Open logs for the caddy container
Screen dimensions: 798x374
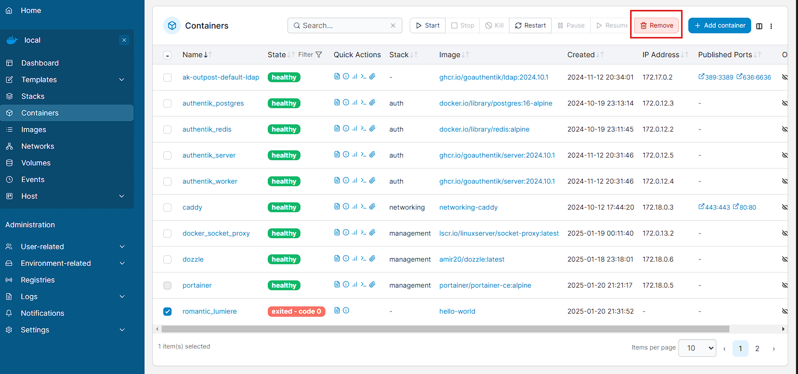click(337, 207)
